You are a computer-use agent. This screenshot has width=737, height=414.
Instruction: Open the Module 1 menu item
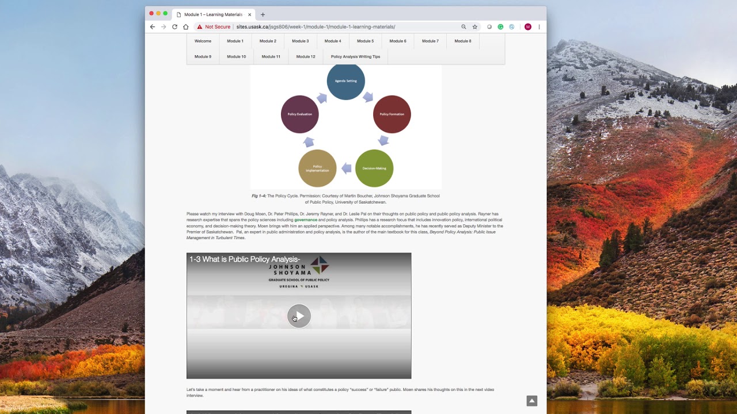pos(235,41)
